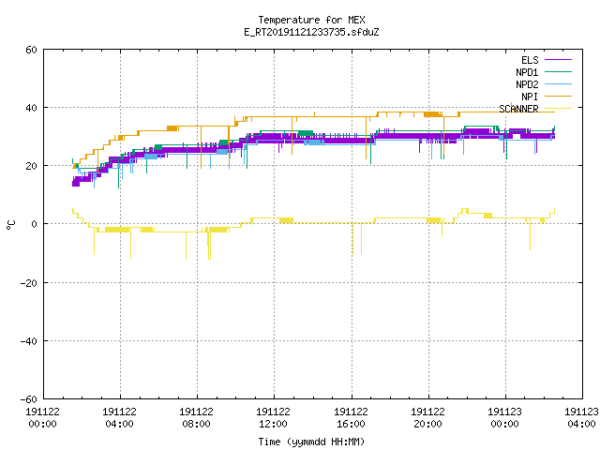The image size is (600, 450).
Task: Click the x-axis label '191122 08:00'
Action: click(x=196, y=418)
